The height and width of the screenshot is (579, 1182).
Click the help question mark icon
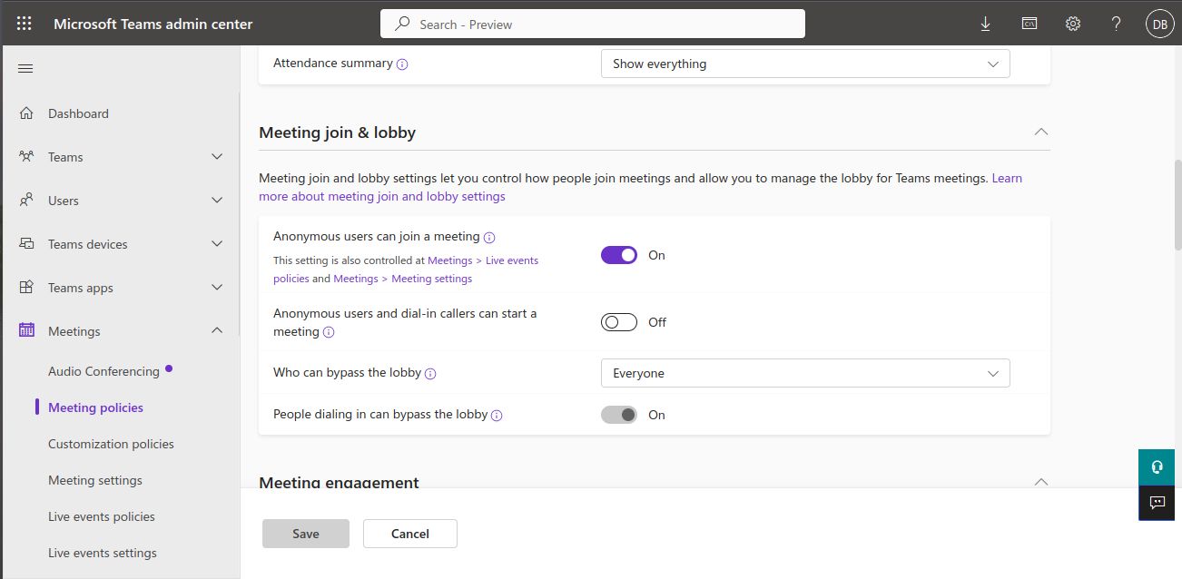(1117, 24)
